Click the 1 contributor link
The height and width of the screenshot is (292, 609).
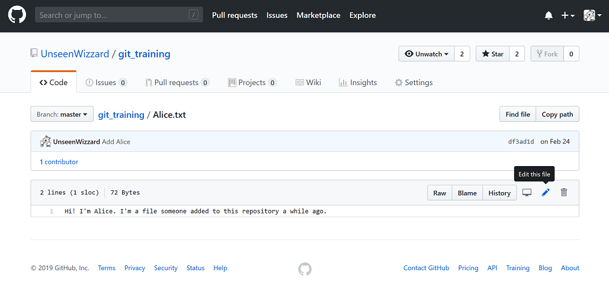59,162
